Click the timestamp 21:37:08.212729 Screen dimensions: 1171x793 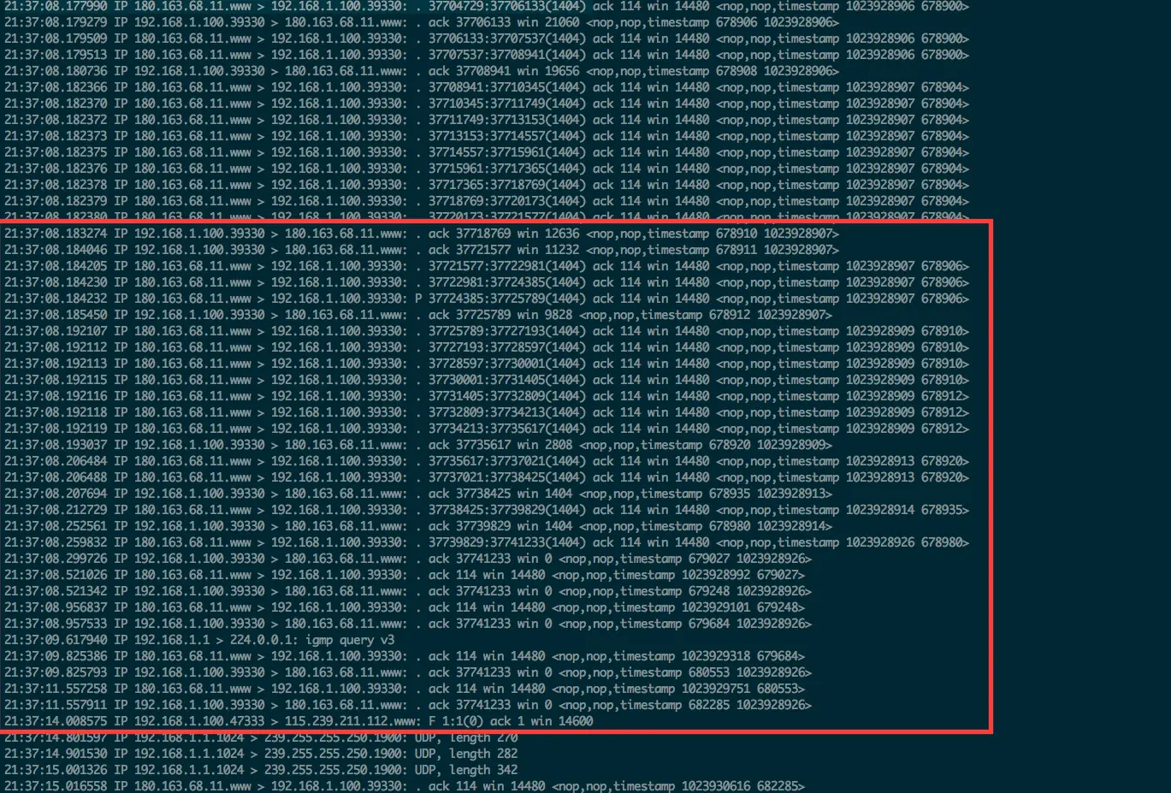(x=56, y=510)
